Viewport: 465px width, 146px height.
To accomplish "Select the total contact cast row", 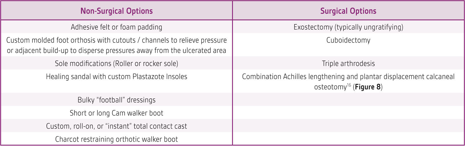I will (117, 126).
